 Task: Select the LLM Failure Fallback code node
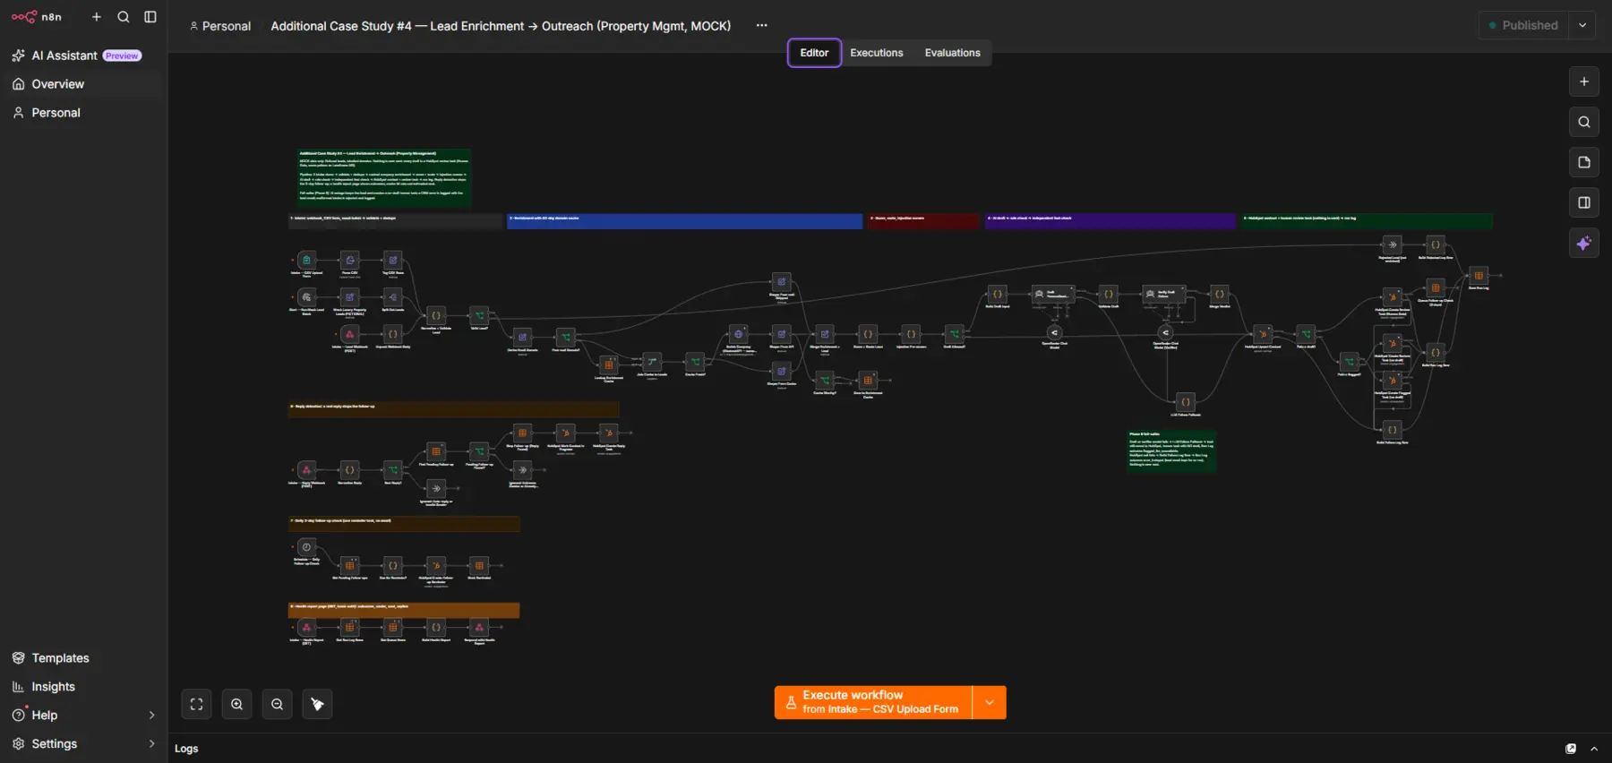[x=1186, y=402]
